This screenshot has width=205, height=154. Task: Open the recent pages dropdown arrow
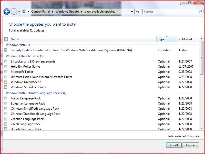point(19,12)
